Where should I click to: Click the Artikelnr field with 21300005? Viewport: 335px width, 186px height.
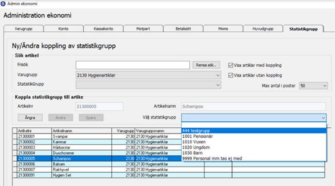click(99, 106)
